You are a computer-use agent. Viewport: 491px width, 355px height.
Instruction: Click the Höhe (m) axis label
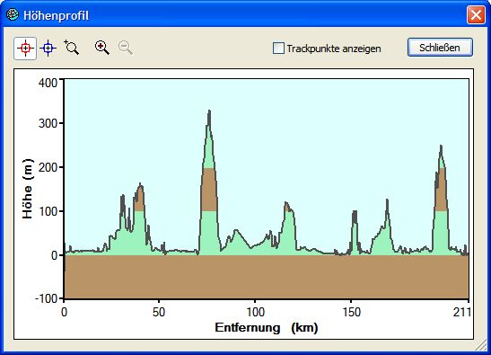click(x=28, y=189)
